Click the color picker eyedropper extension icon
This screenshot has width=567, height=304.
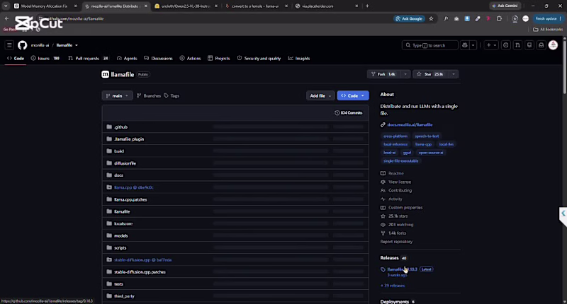(x=478, y=19)
